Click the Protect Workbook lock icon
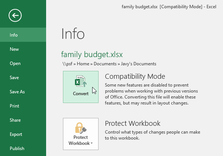Viewport: 223px width, 156px height. click(81, 128)
